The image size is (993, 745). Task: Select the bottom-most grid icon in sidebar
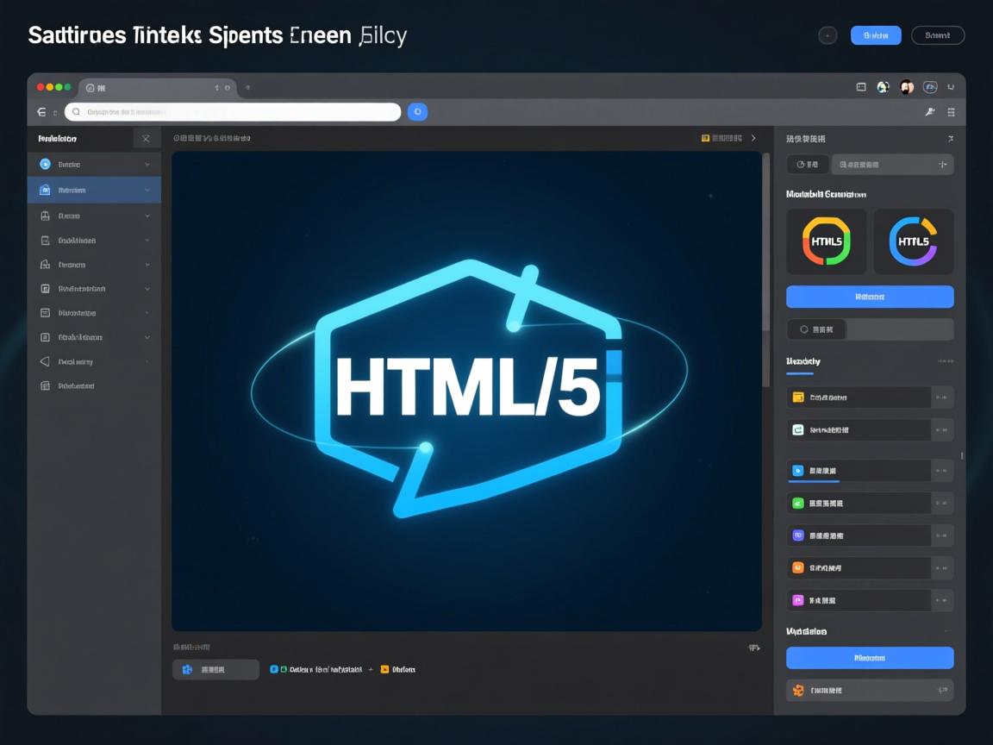(x=44, y=385)
